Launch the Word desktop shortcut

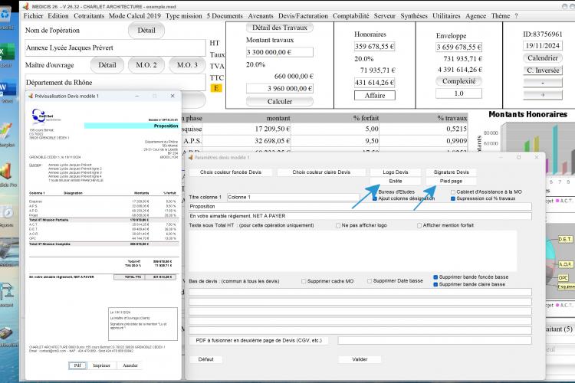7,88
